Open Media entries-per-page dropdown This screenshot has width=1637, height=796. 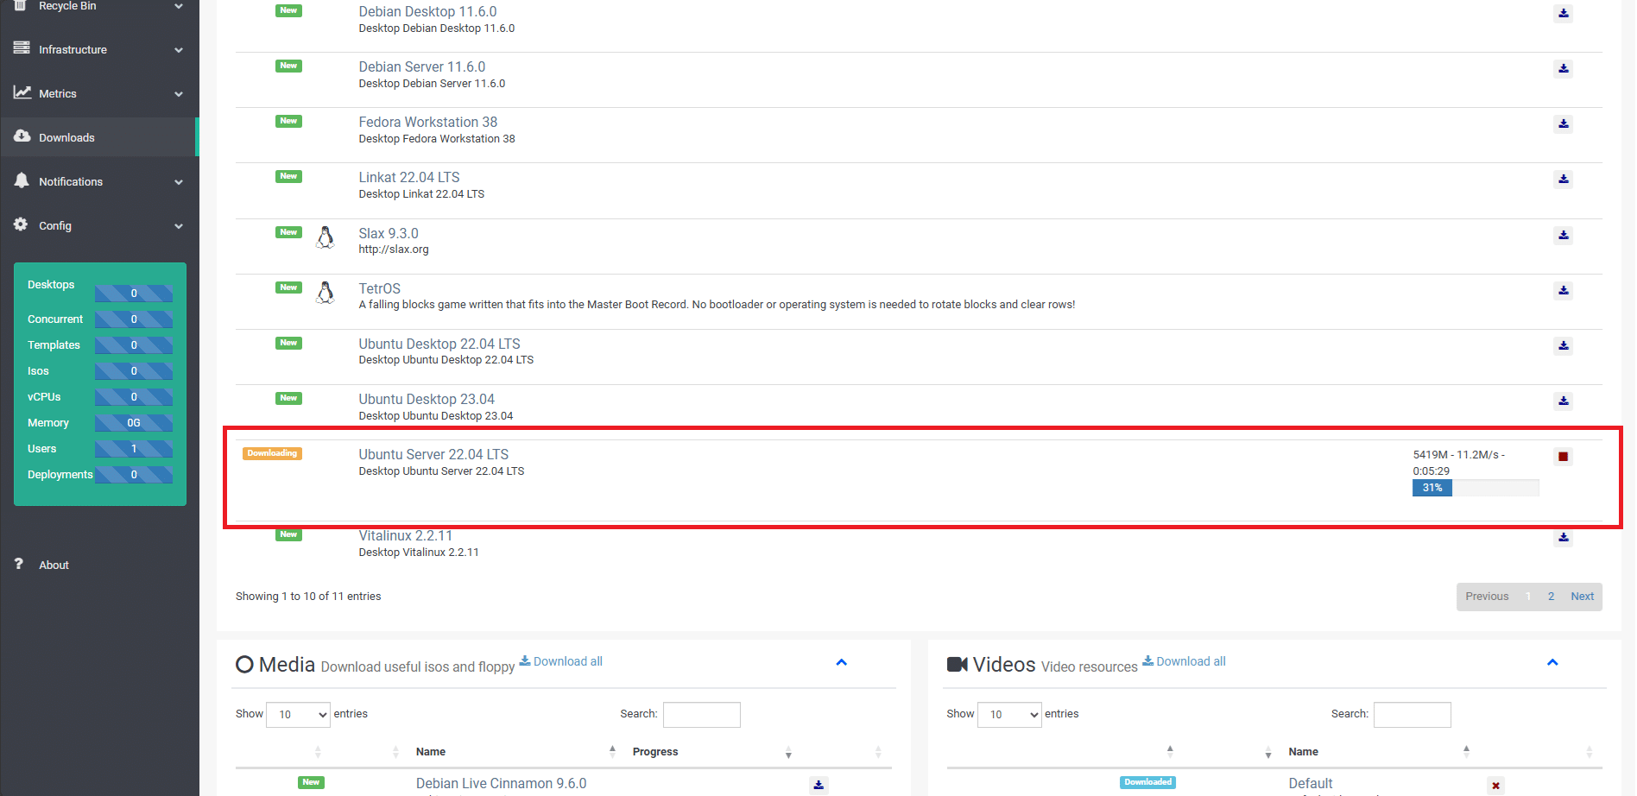click(x=298, y=715)
